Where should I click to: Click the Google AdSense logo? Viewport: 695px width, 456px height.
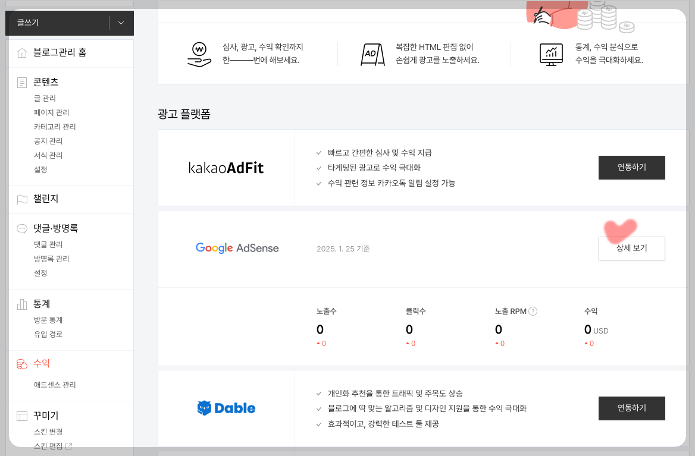click(237, 248)
